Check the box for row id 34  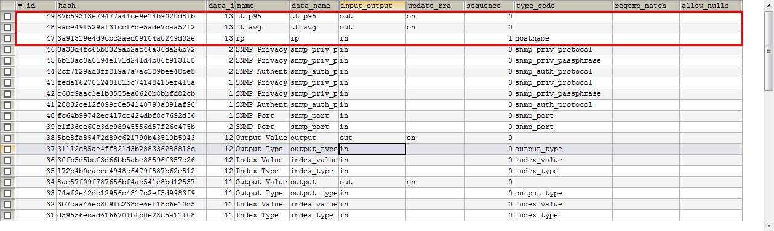pos(7,182)
